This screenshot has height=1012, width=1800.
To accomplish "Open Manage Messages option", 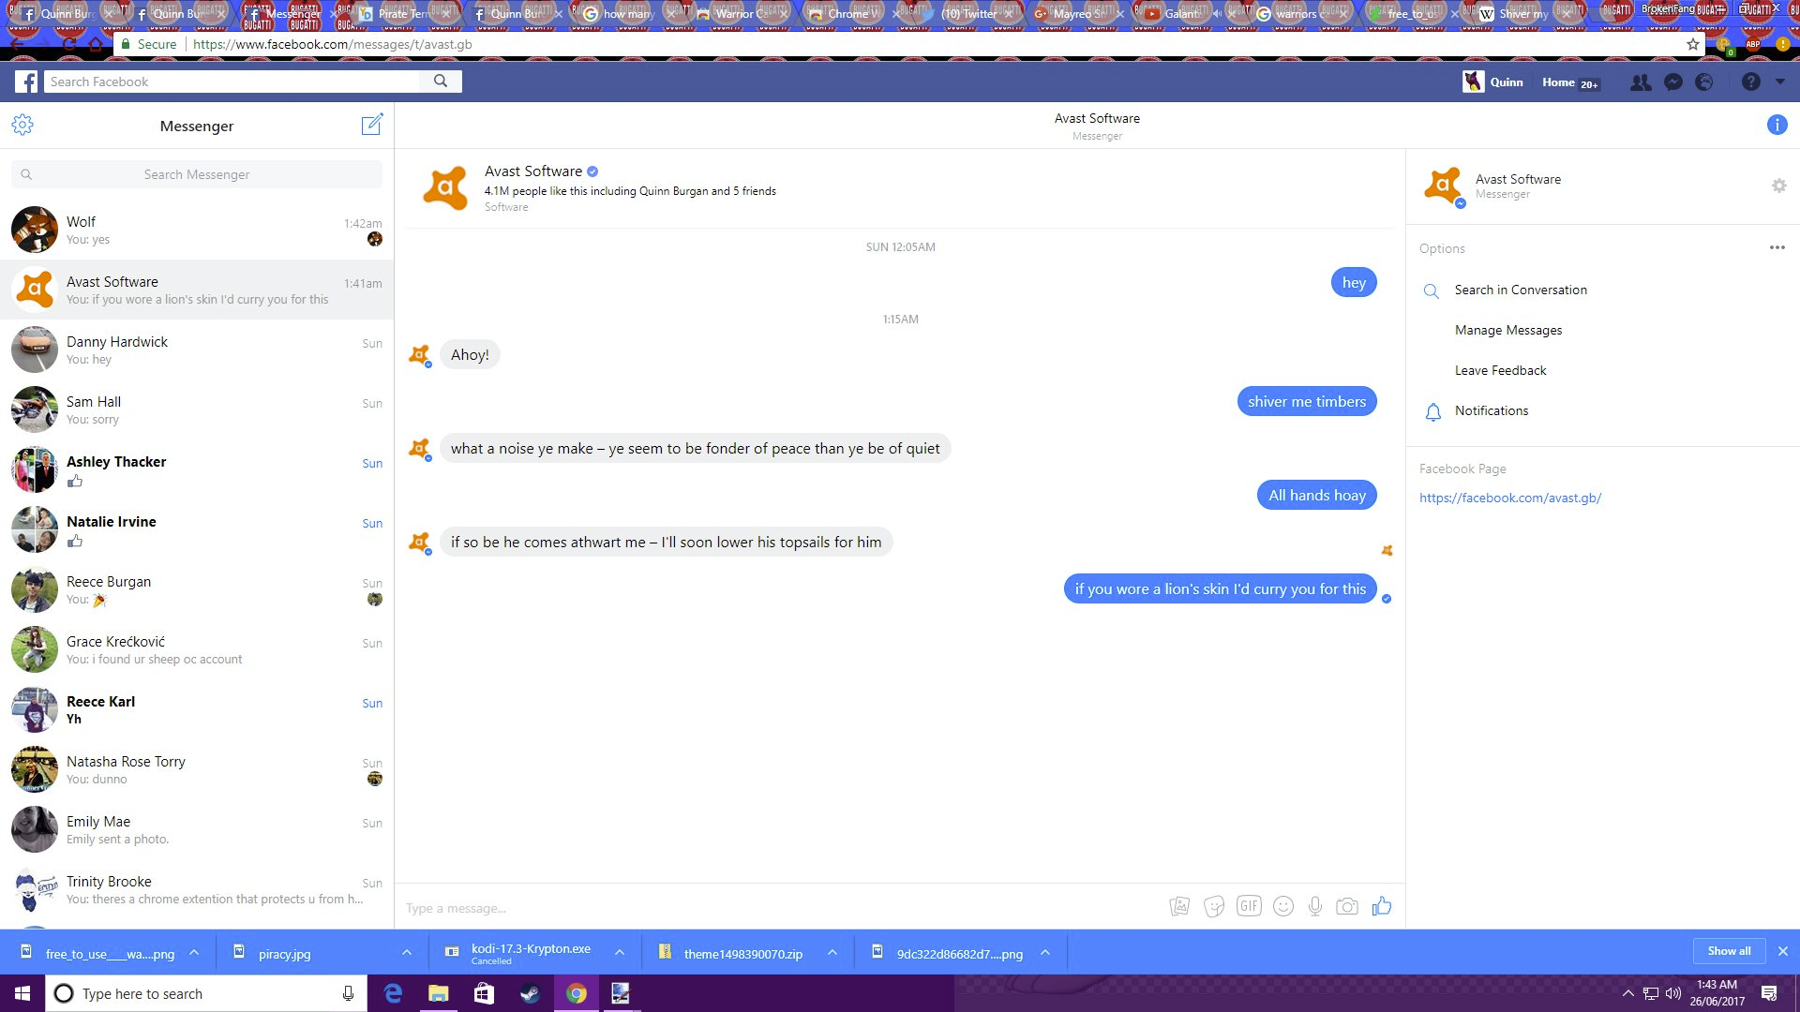I will click(x=1508, y=330).
